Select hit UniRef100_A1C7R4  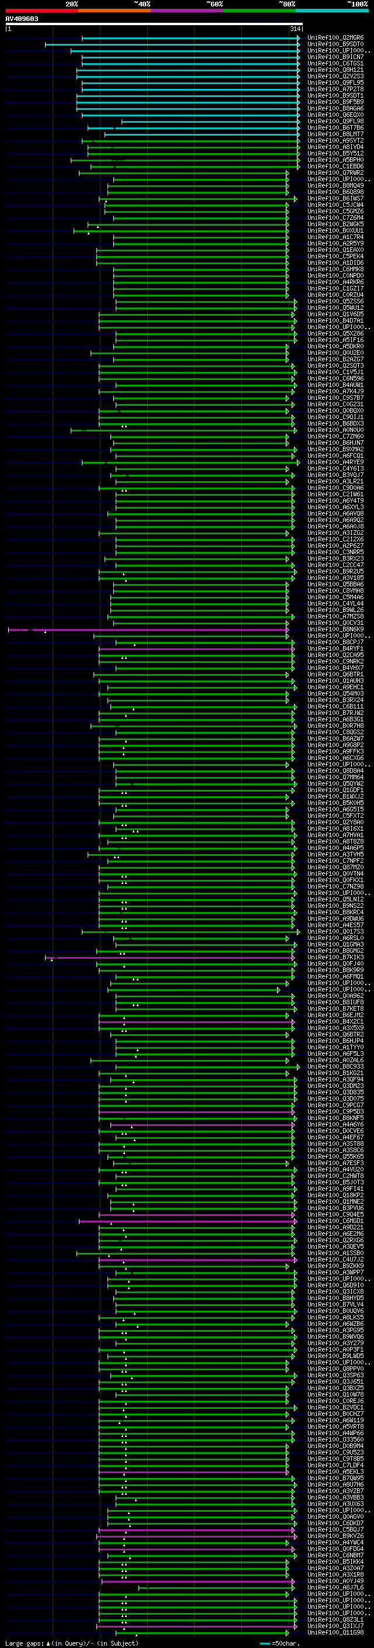335,237
